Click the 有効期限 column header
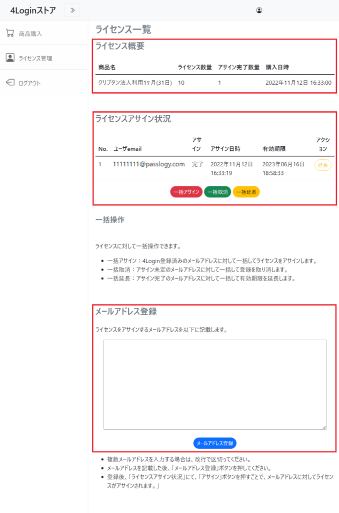 274,149
